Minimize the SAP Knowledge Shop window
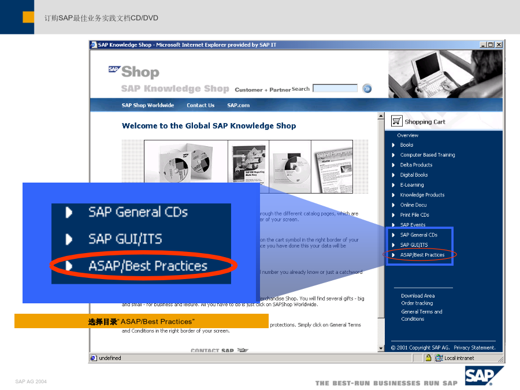Screen dimensions: 520x390 [x=484, y=44]
